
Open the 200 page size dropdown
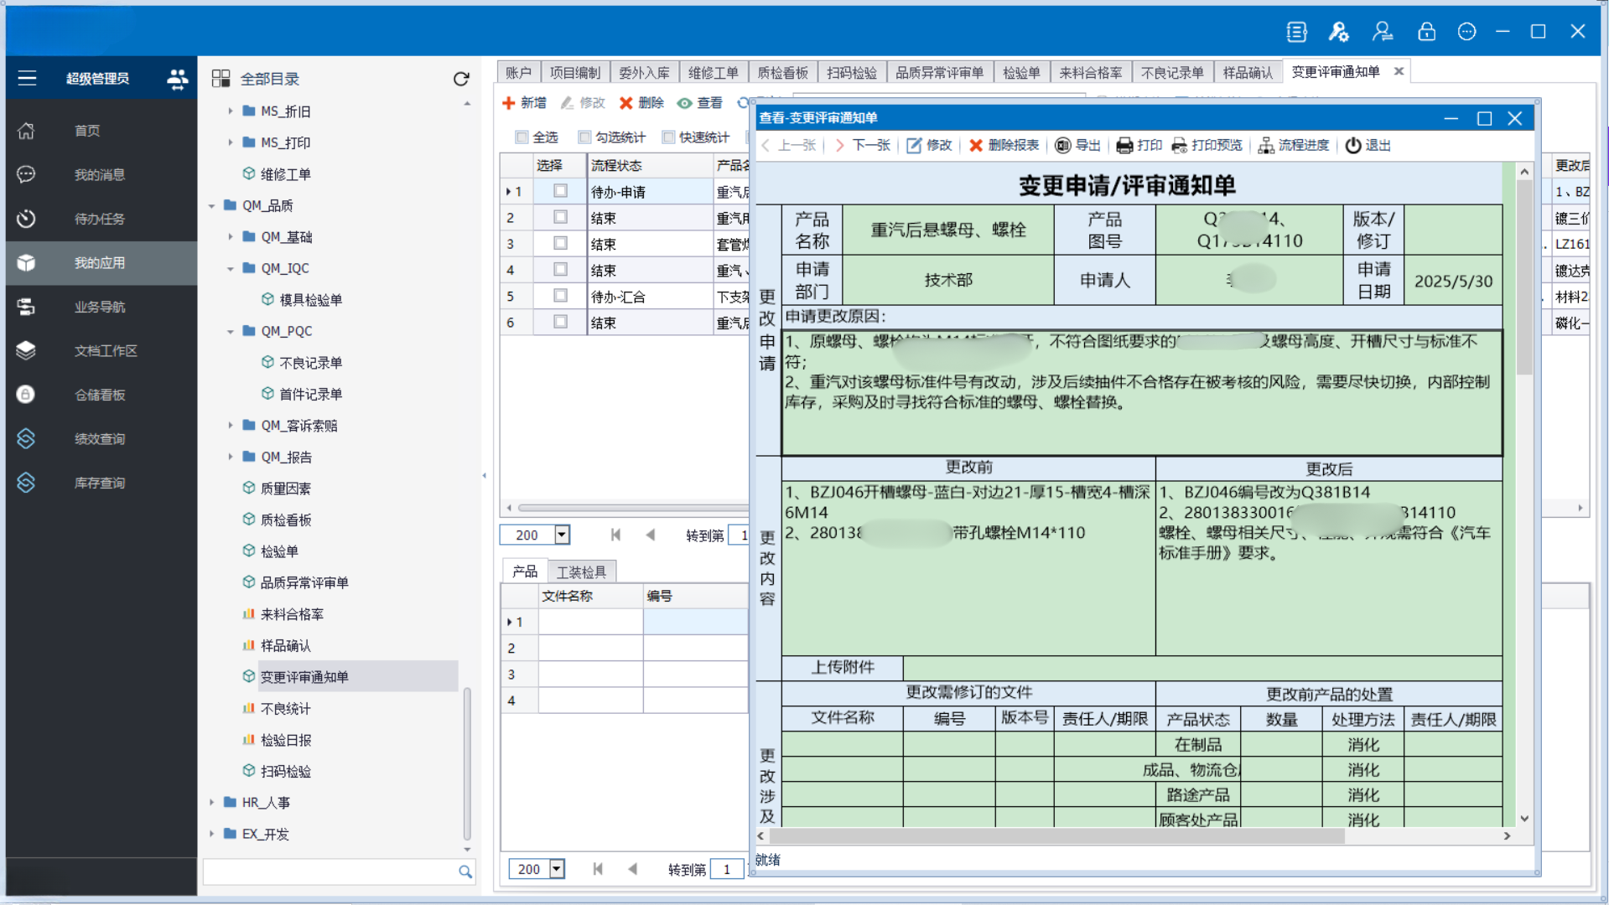pos(562,535)
